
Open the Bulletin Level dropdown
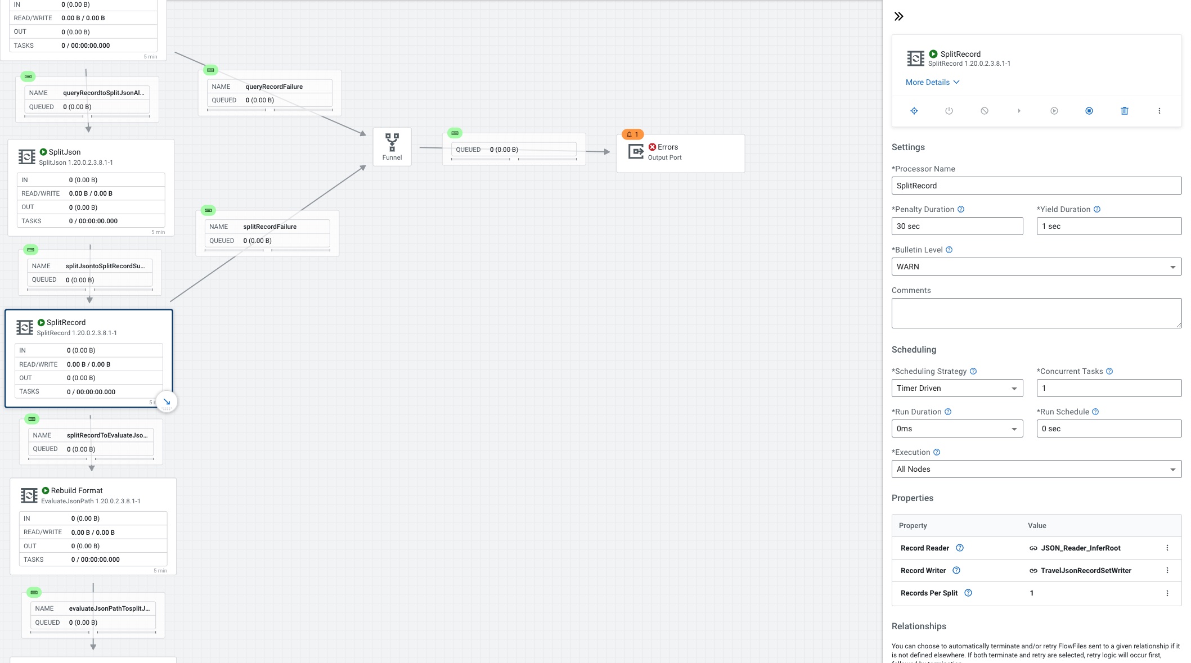coord(1036,267)
